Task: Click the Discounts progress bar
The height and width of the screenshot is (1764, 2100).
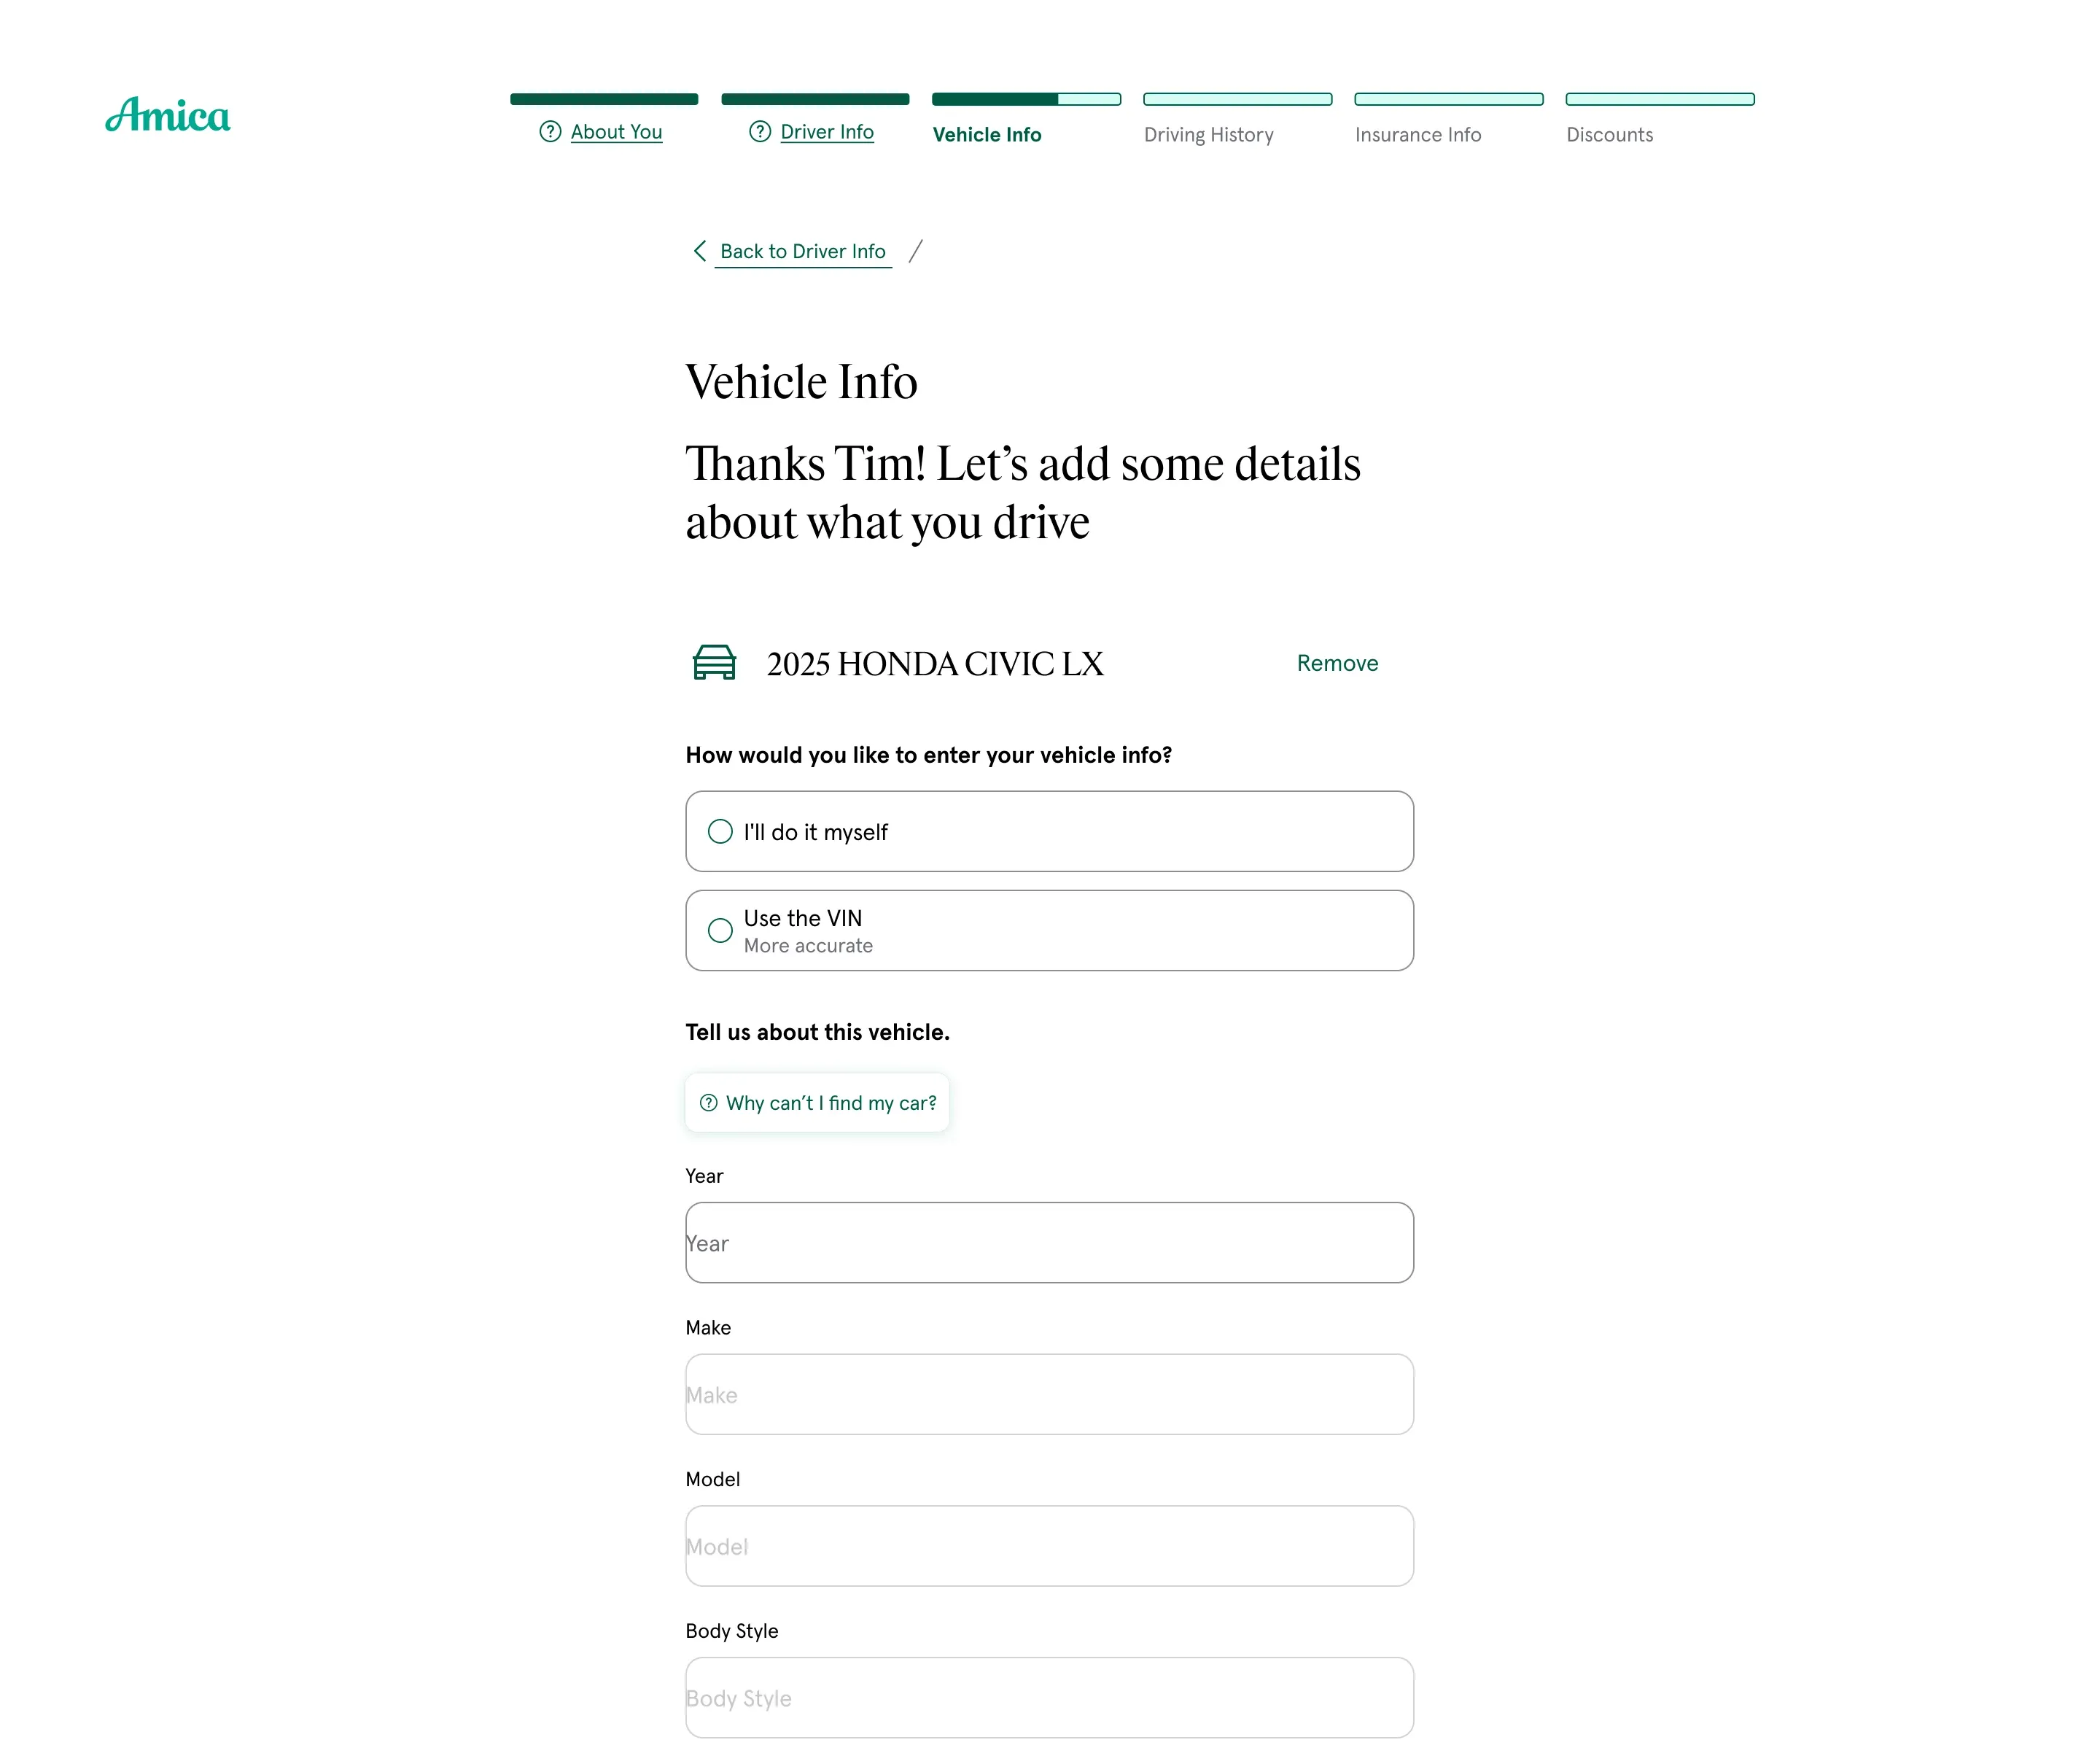Action: point(1660,99)
